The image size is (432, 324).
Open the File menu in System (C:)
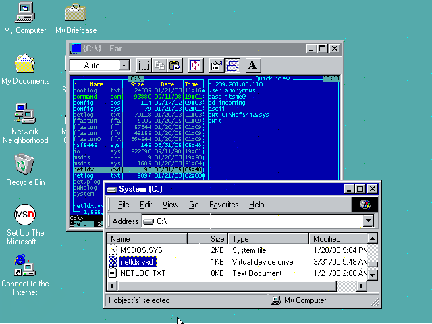[x=124, y=205]
